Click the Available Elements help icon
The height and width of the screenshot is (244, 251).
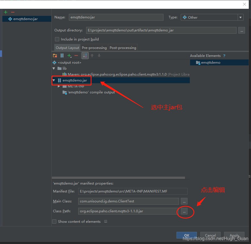[224, 56]
